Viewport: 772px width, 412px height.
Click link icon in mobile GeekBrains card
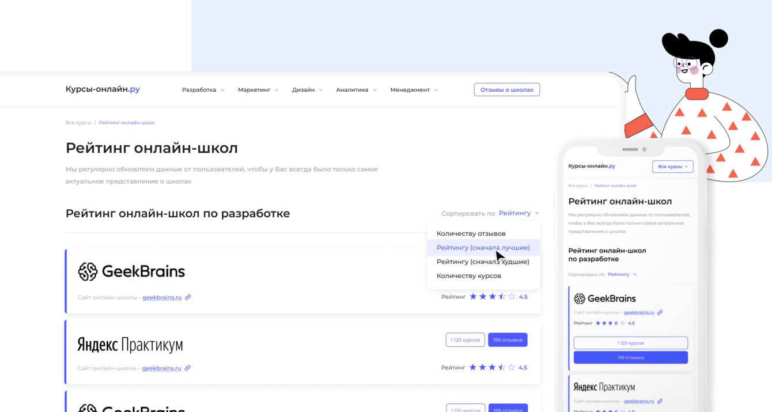(660, 313)
